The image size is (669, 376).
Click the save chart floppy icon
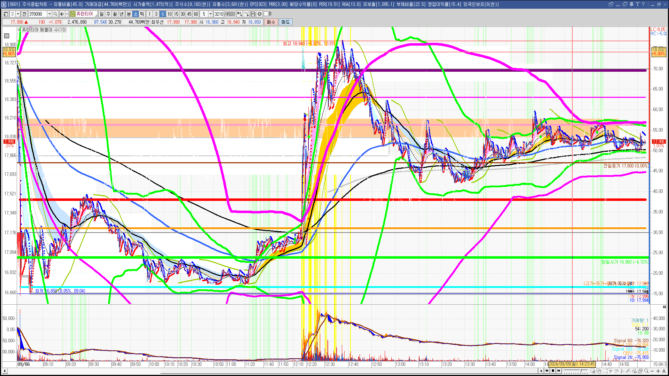tap(253, 14)
